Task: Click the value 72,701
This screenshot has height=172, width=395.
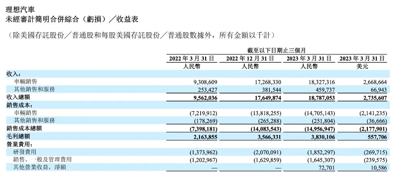Action: pyautogui.click(x=327, y=168)
